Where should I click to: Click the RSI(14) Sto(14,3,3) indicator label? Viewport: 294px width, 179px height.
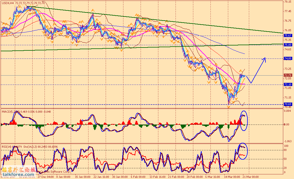[30, 147]
